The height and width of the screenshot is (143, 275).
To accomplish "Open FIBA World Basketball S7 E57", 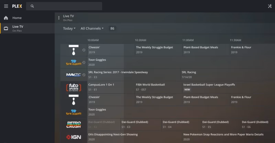I will [158, 87].
